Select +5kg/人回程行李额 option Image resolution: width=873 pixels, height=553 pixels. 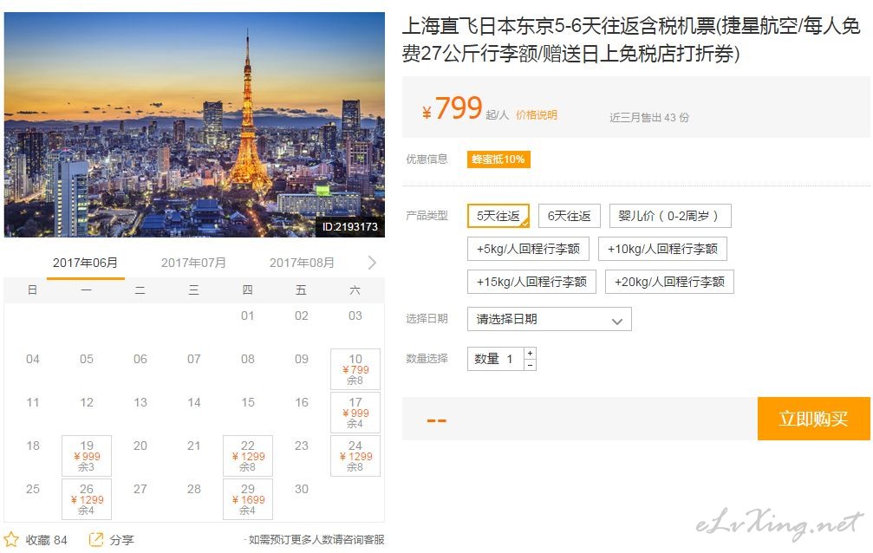(528, 249)
